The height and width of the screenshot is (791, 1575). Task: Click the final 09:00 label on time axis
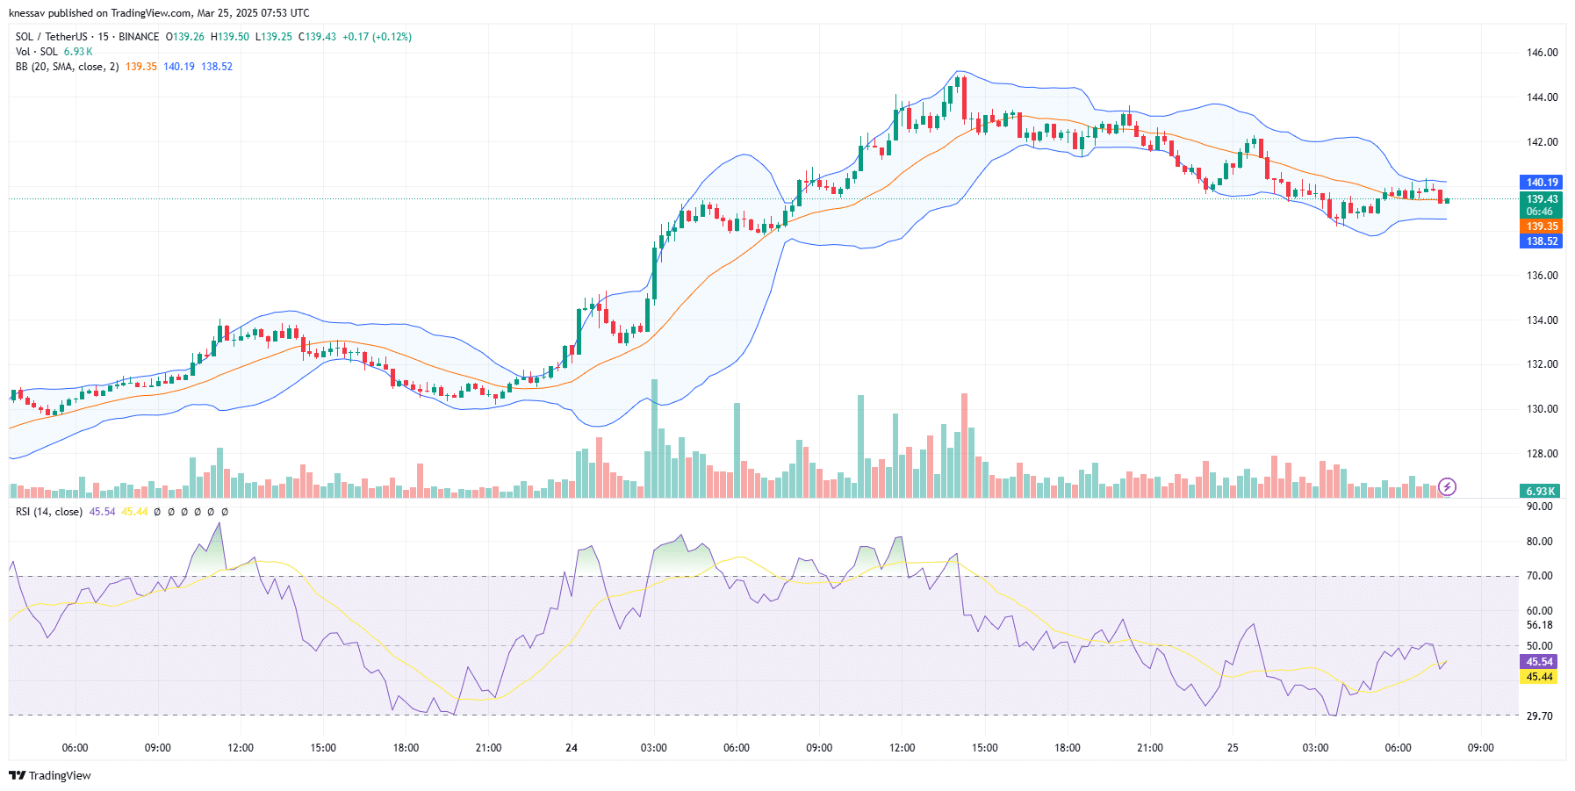(x=1481, y=748)
